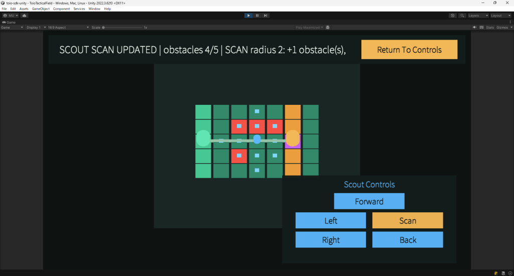Open Undo History icon

[453, 16]
